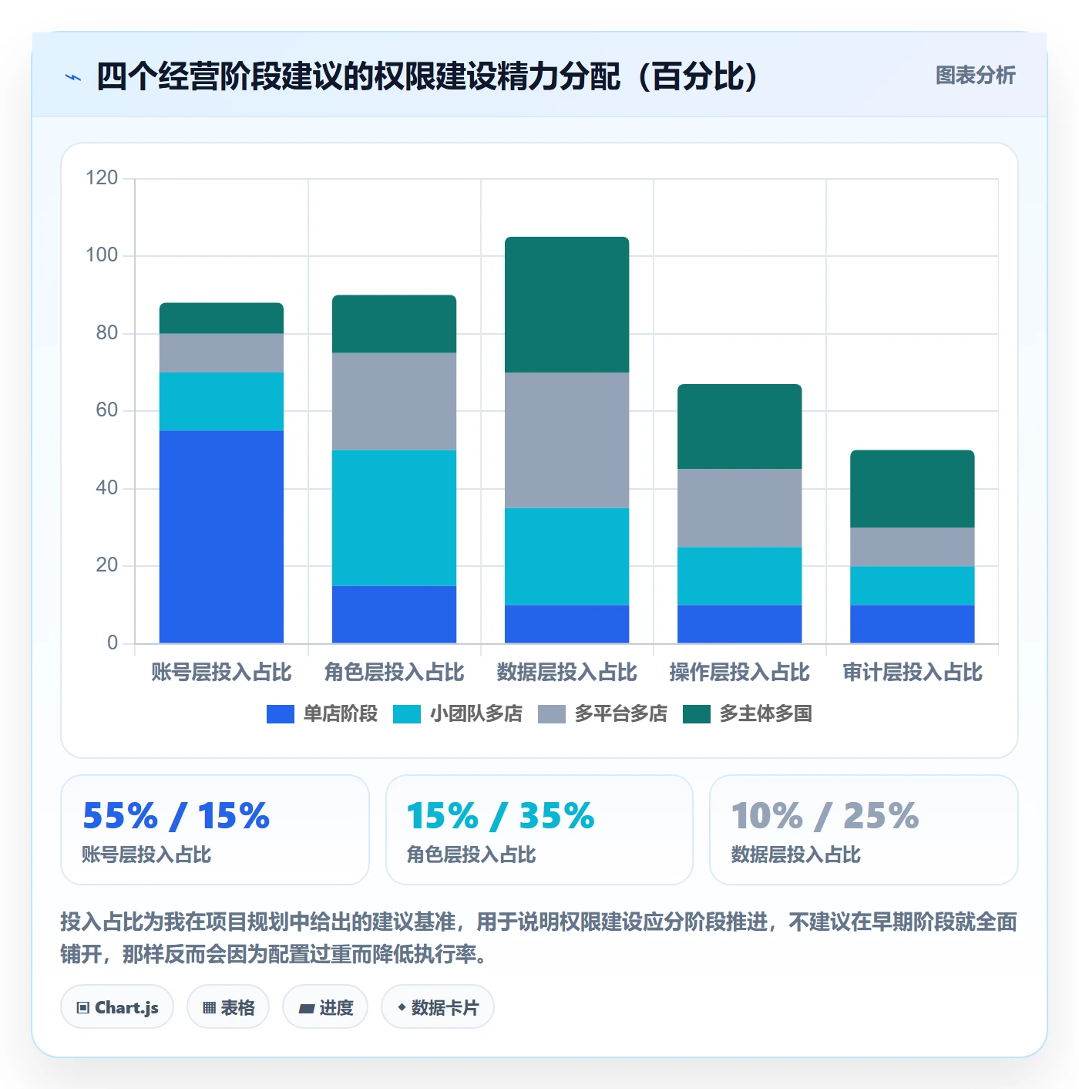This screenshot has height=1089, width=1079.
Task: Click the 120 y-axis tick label
Action: coord(102,178)
